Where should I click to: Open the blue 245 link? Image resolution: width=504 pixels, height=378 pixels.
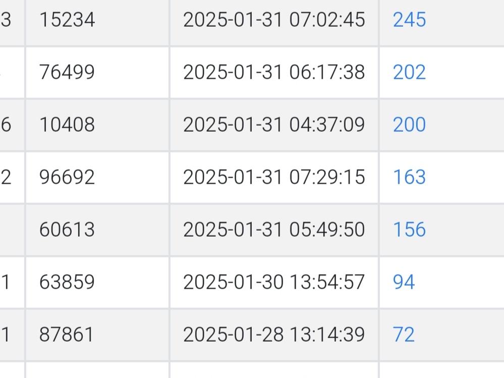pos(409,20)
